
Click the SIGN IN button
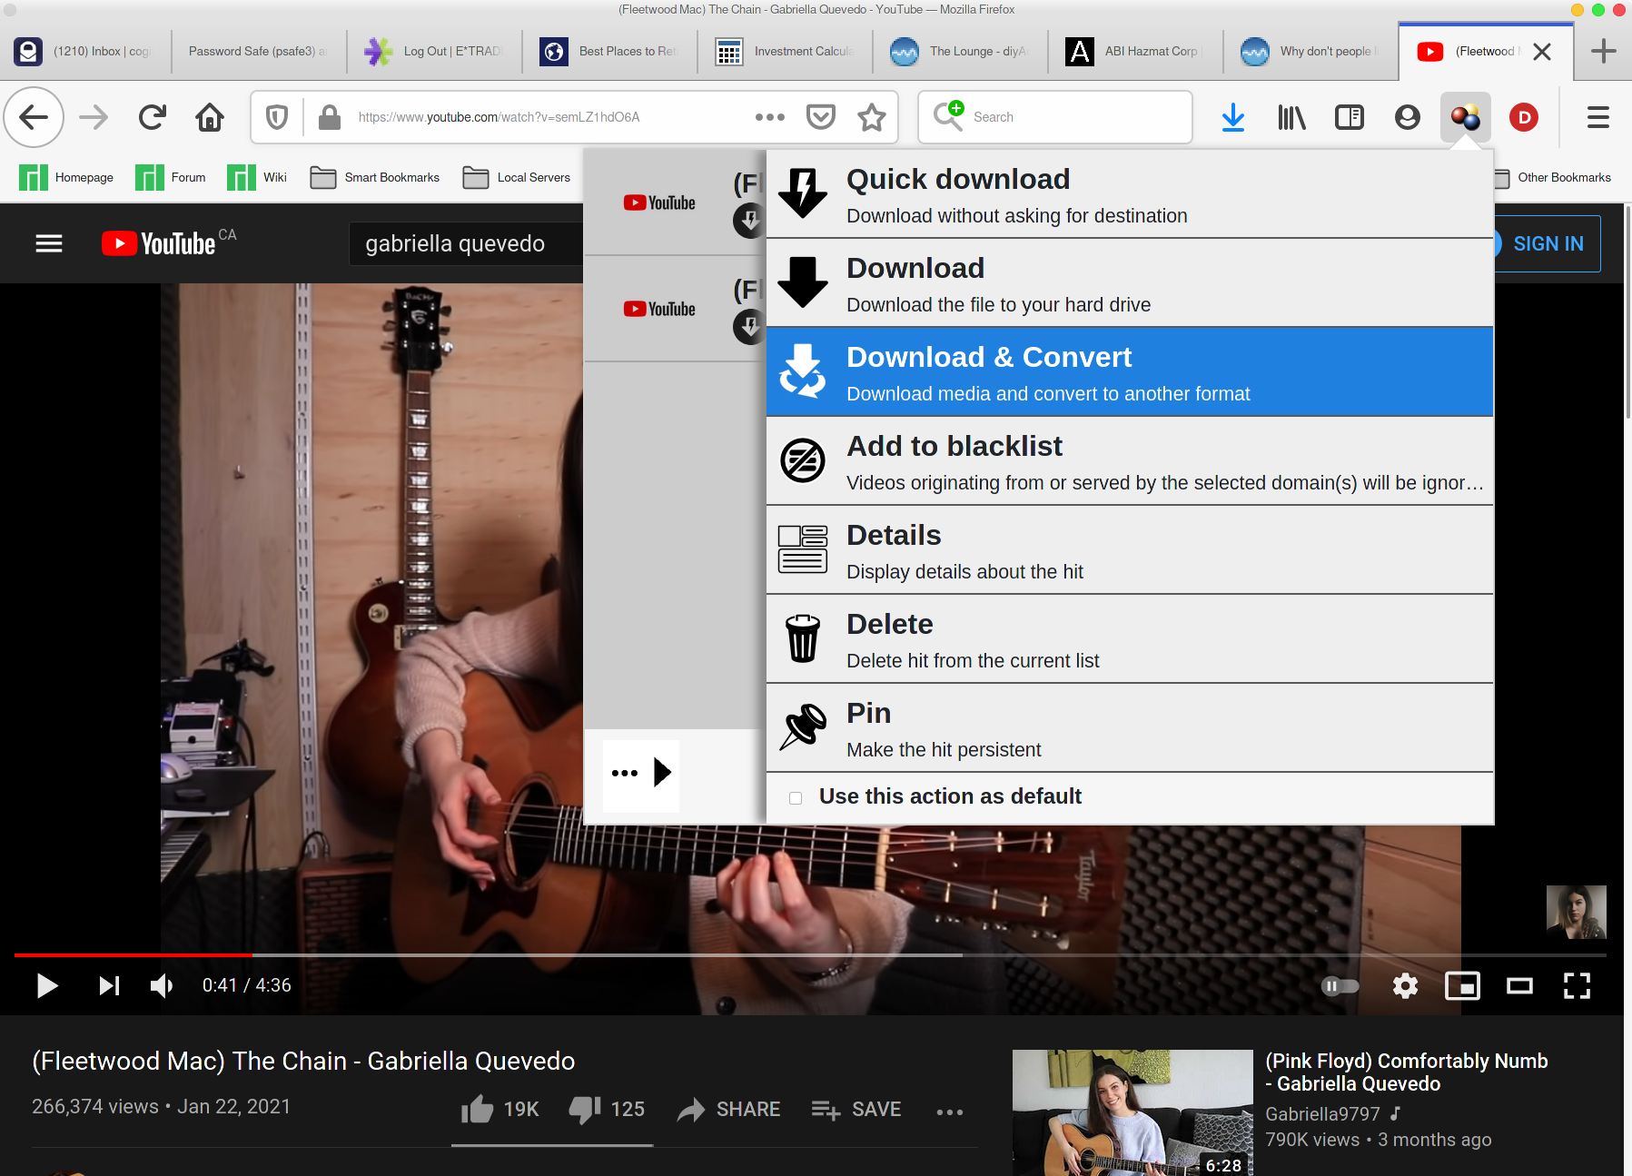pyautogui.click(x=1548, y=243)
